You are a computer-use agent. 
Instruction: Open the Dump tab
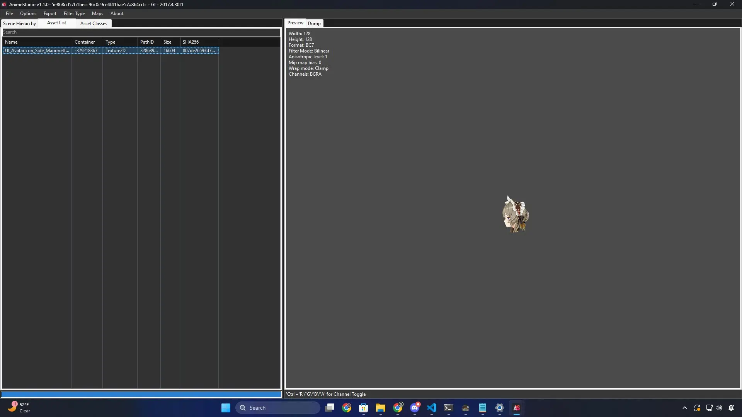point(314,24)
